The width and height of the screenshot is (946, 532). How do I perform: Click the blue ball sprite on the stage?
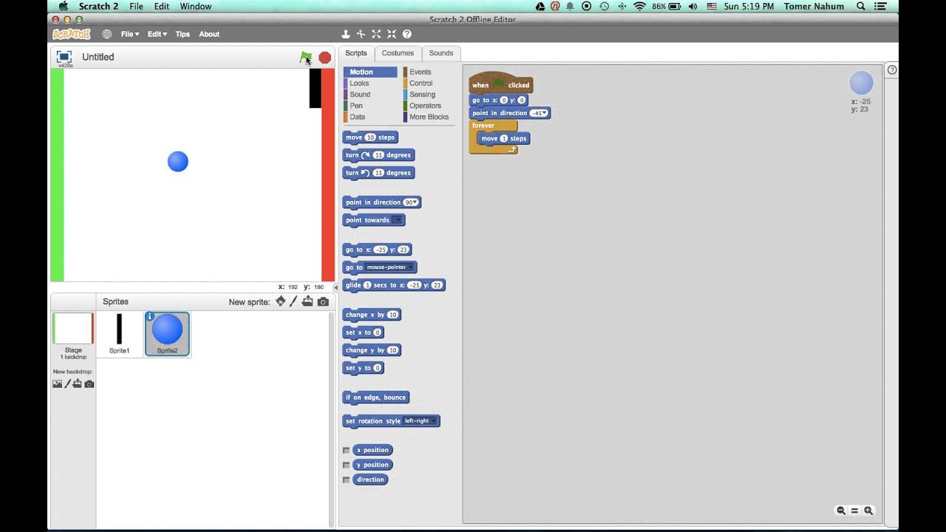(x=178, y=162)
